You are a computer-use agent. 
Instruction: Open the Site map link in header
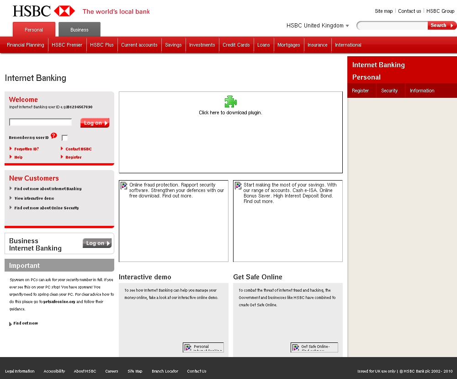pyautogui.click(x=383, y=11)
